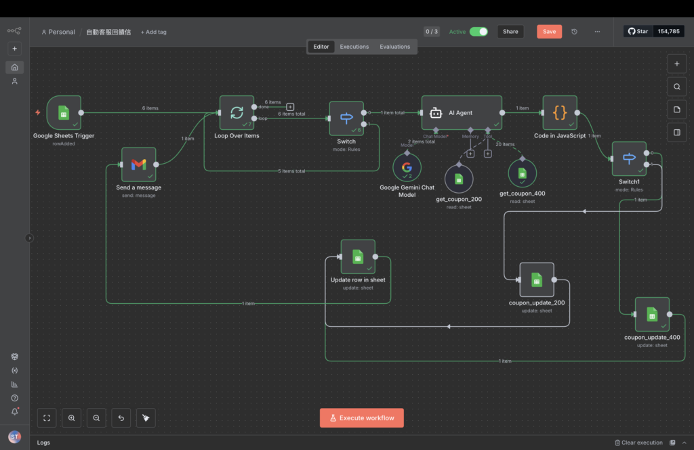Click the zoom in canvas button
The height and width of the screenshot is (450, 694).
72,418
